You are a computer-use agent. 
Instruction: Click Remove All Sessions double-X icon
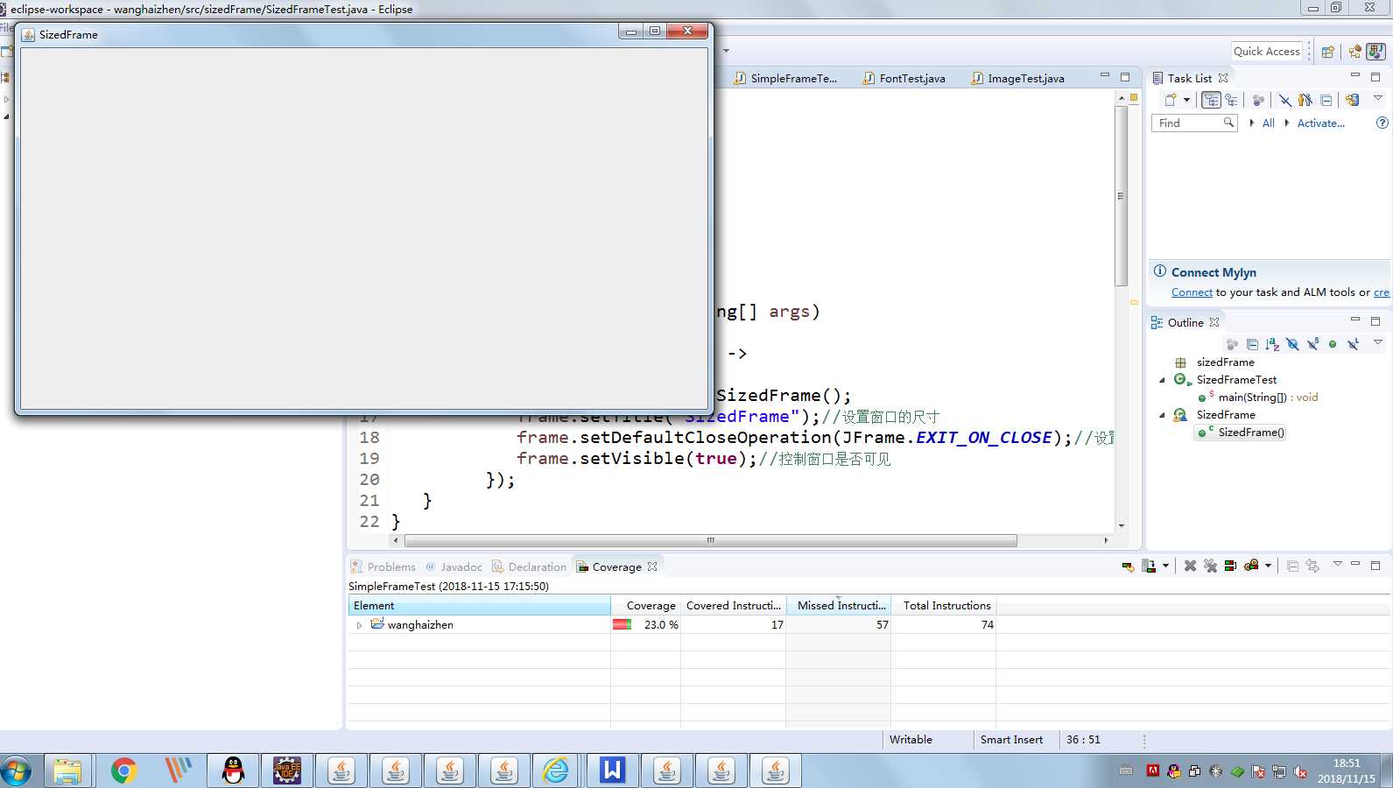1210,566
